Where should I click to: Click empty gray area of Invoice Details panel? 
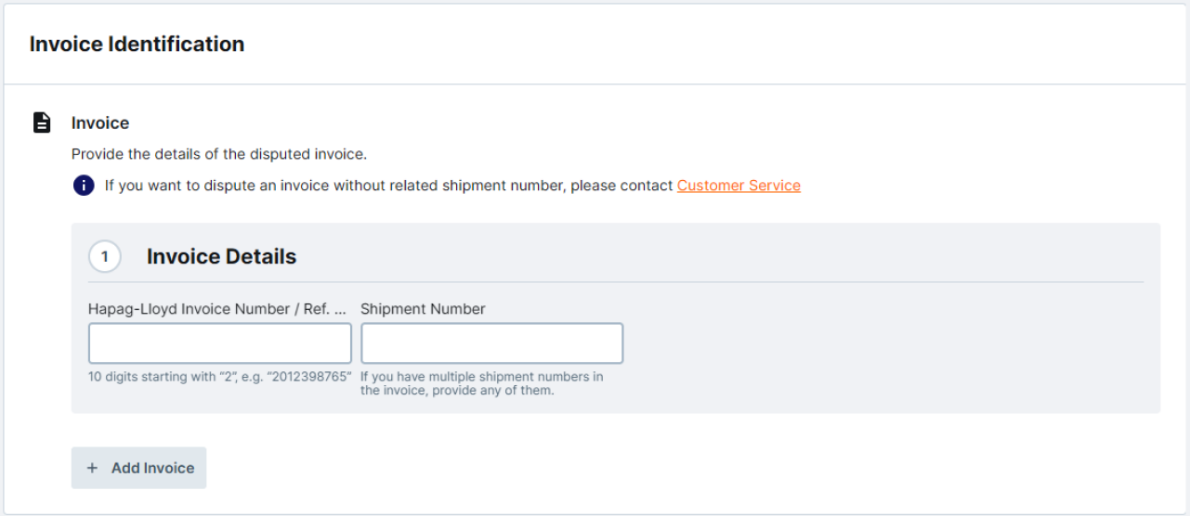(883, 353)
